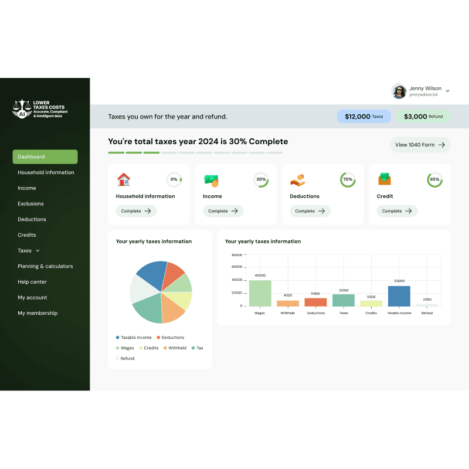The image size is (469, 469).
Task: Click the Taxable income legend swatch
Action: click(118, 338)
